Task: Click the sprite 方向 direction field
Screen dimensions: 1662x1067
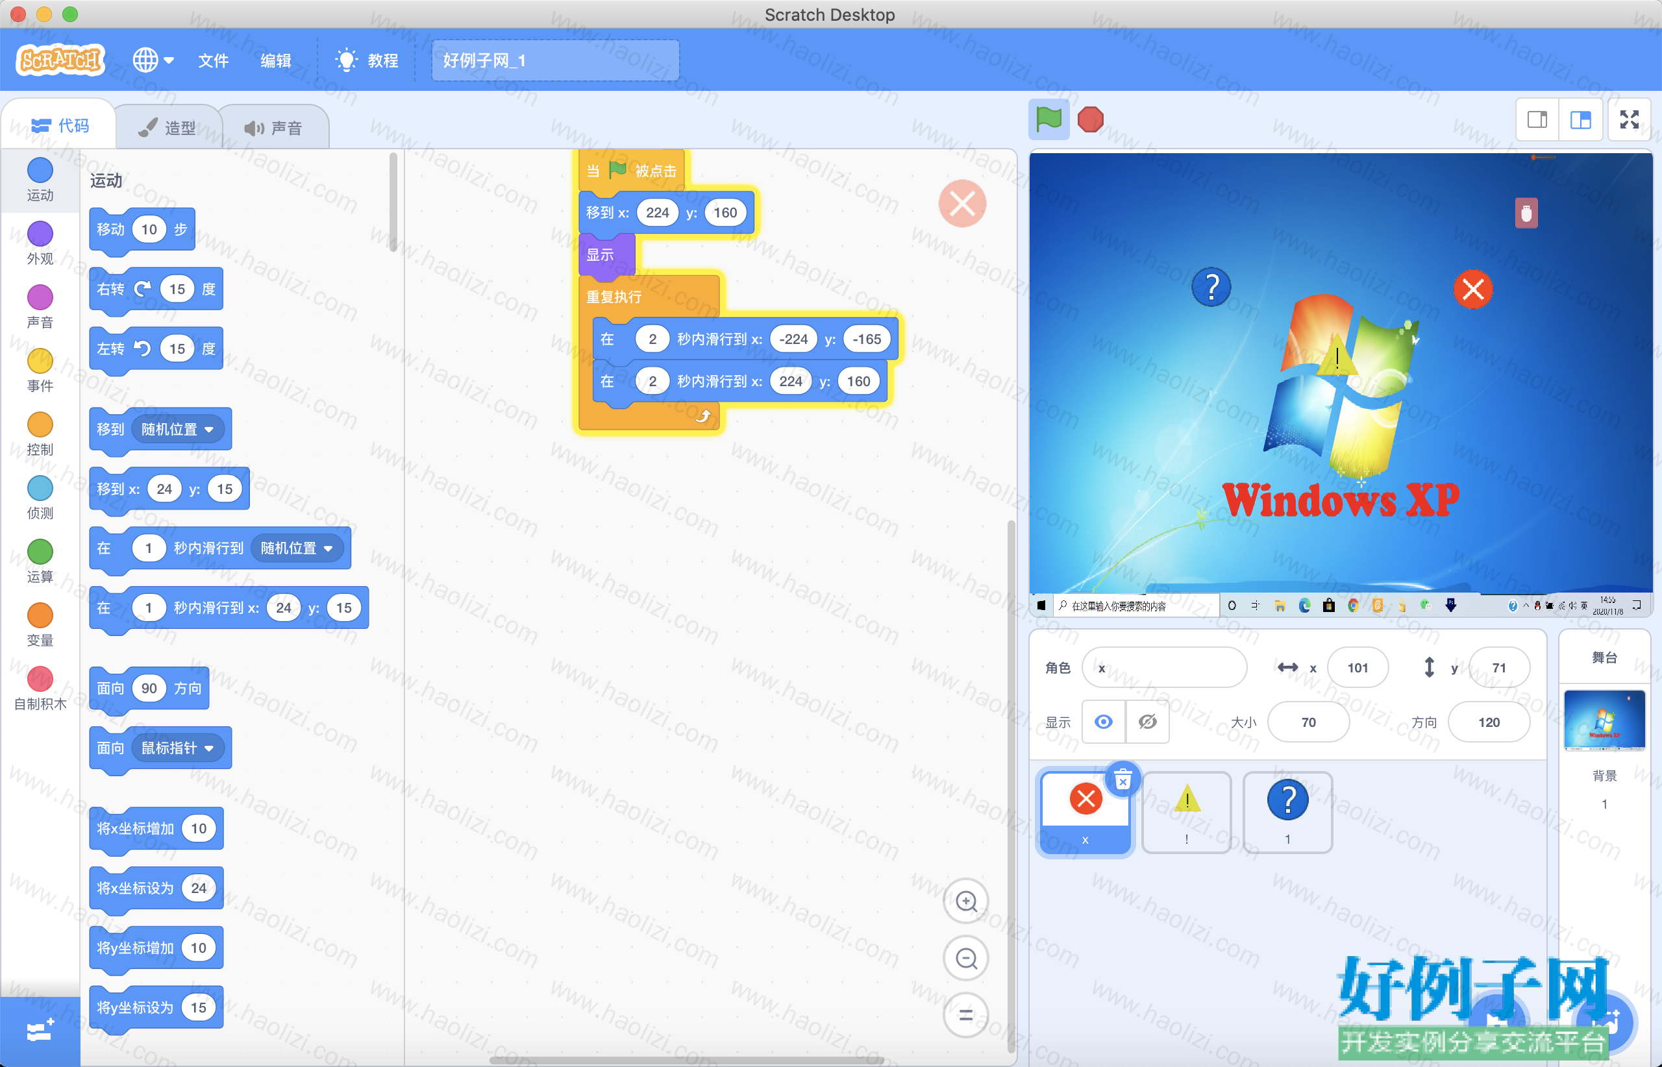Action: tap(1489, 722)
